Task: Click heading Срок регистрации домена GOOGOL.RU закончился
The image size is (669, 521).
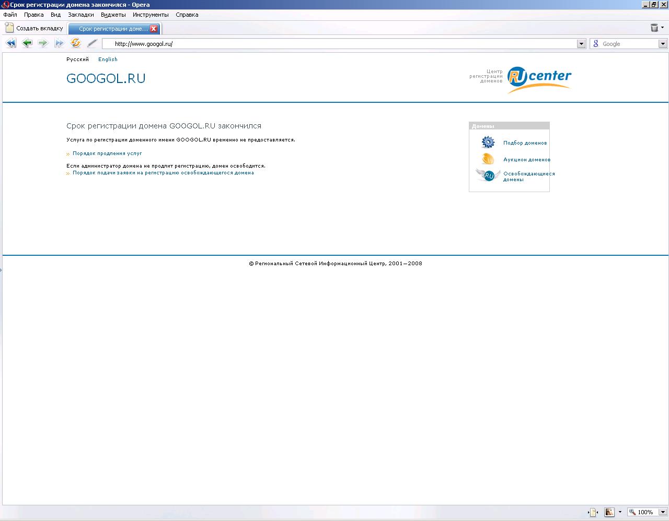Action: pos(164,126)
